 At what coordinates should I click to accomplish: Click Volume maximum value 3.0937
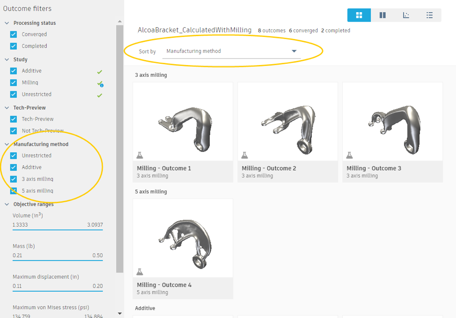pos(95,225)
